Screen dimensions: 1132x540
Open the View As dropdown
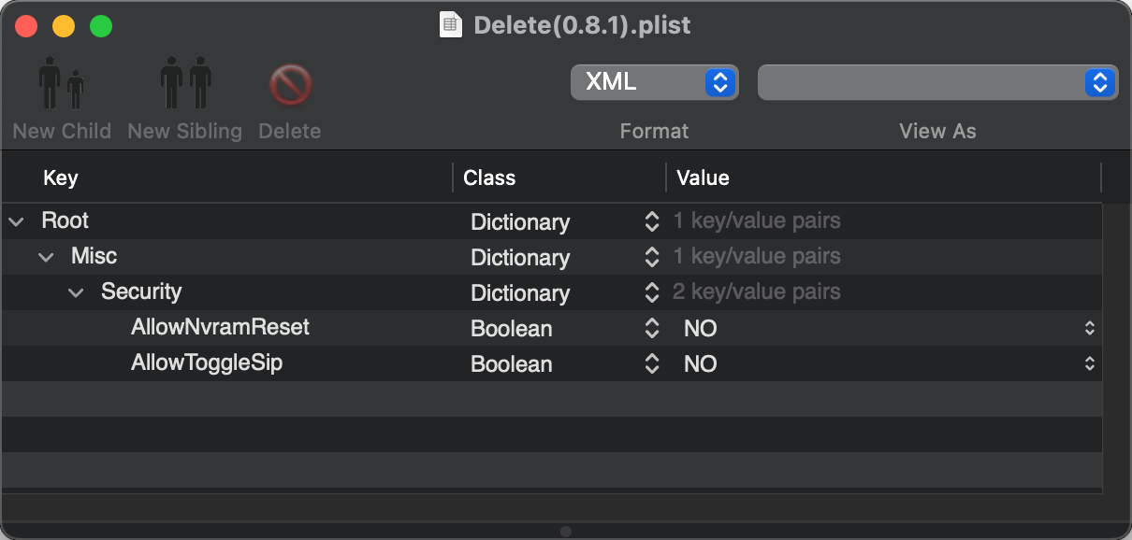[x=937, y=82]
